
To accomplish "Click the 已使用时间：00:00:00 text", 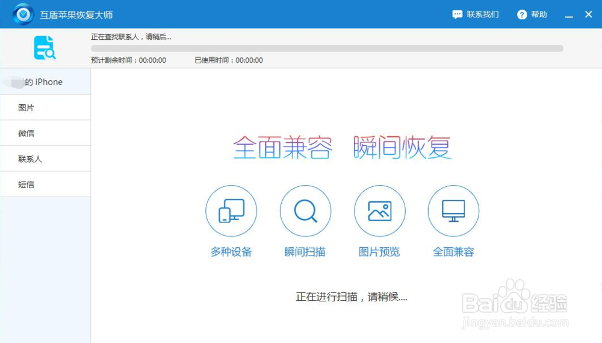I will 229,60.
